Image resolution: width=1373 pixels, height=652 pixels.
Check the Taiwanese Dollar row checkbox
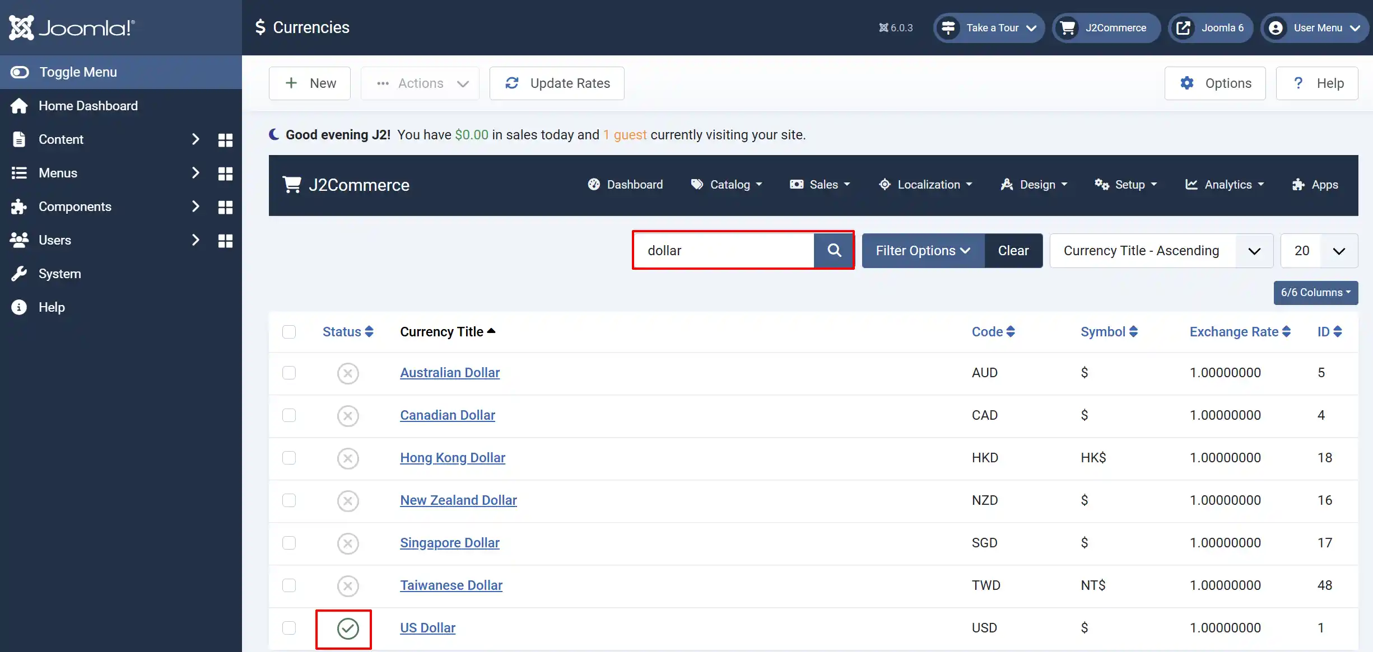coord(289,585)
